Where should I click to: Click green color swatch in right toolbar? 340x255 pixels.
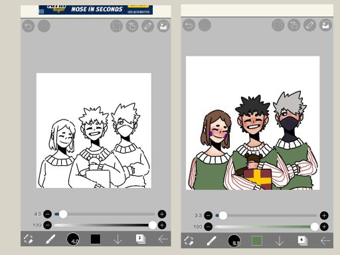click(x=257, y=240)
